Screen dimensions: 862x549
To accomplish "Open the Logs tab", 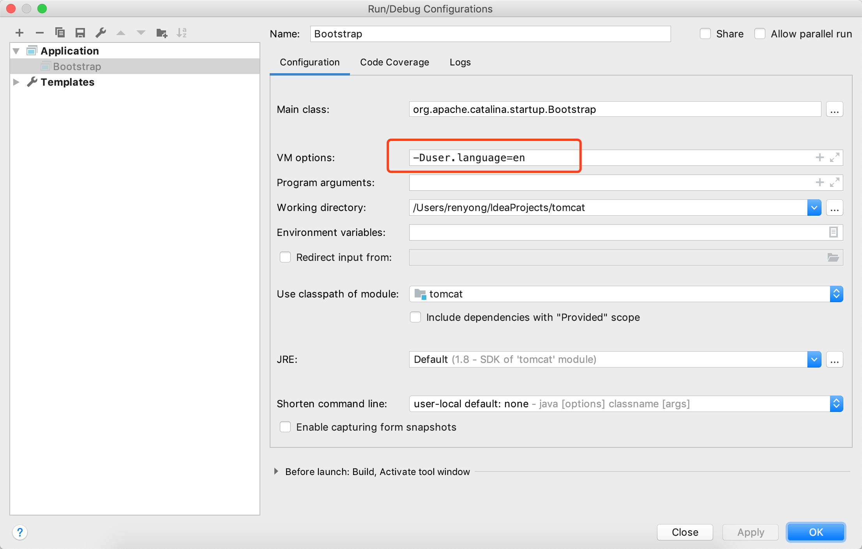I will pyautogui.click(x=460, y=62).
